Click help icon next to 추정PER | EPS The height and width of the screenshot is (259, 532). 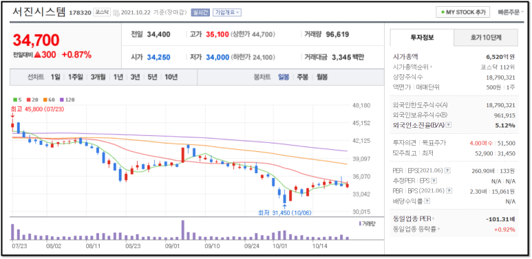(x=434, y=181)
